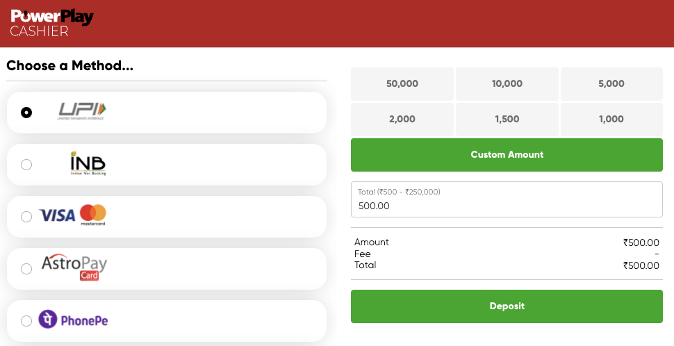Click the Mastercard logo
Image resolution: width=674 pixels, height=346 pixels.
pyautogui.click(x=93, y=215)
